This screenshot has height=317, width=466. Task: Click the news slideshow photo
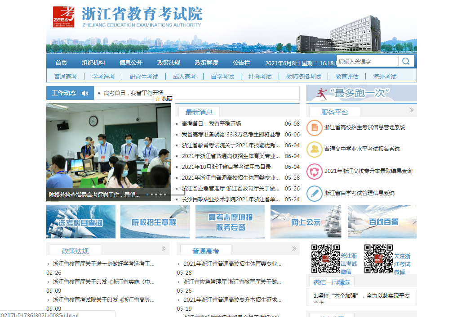[x=108, y=149]
